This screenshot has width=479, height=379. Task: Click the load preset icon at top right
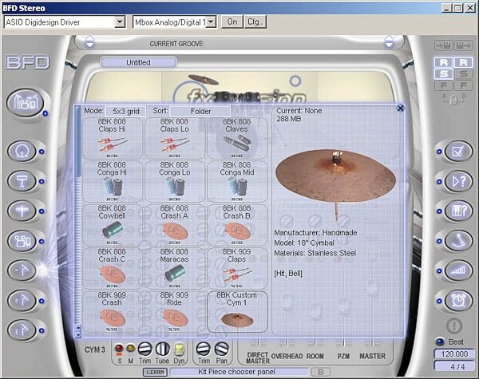point(463,45)
